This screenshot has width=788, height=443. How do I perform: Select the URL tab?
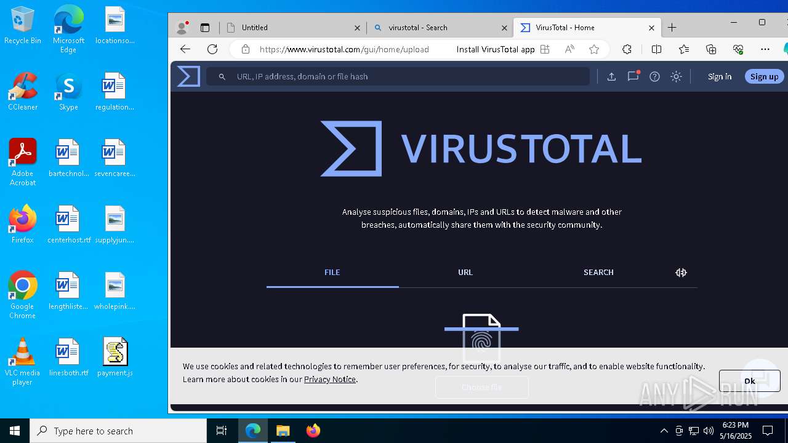tap(465, 272)
